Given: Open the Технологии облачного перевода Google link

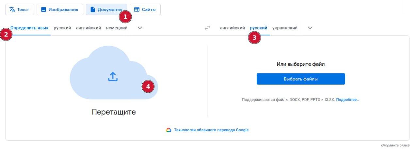Looking at the screenshot, I should pos(211,130).
